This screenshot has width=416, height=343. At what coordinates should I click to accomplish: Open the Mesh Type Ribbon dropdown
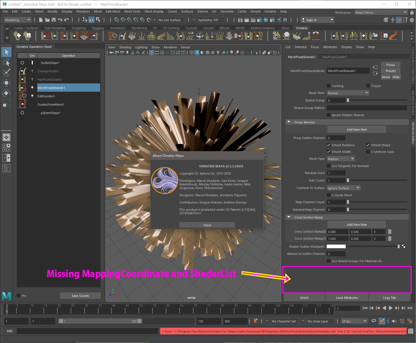click(341, 159)
